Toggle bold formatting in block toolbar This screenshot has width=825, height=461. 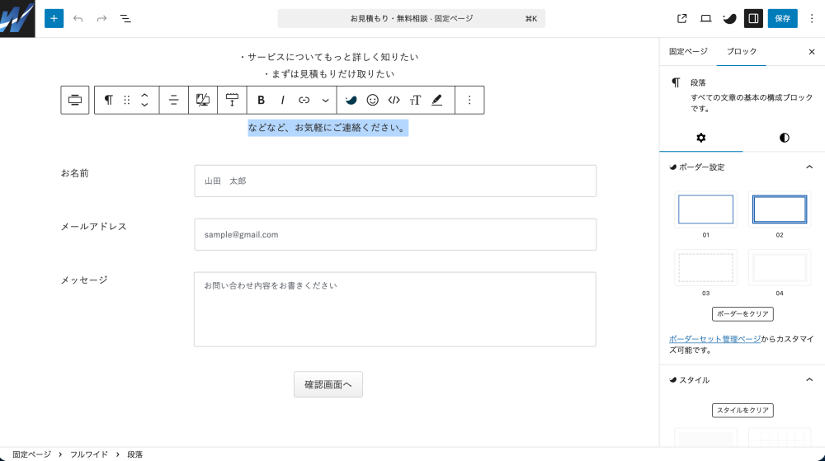261,100
